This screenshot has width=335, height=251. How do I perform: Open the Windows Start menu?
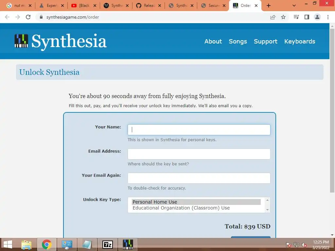pos(8,244)
